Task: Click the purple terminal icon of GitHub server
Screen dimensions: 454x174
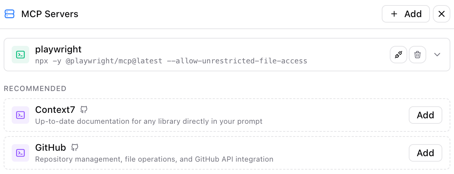Action: [x=20, y=153]
